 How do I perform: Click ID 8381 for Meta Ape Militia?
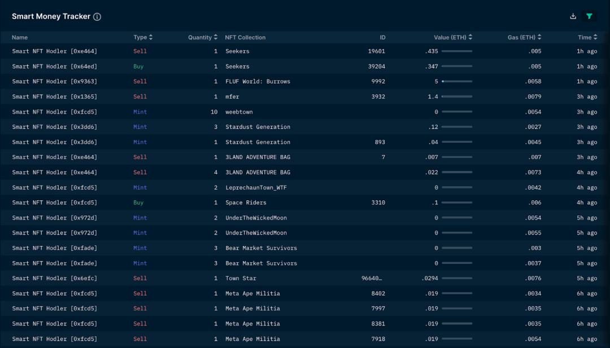[x=378, y=324]
